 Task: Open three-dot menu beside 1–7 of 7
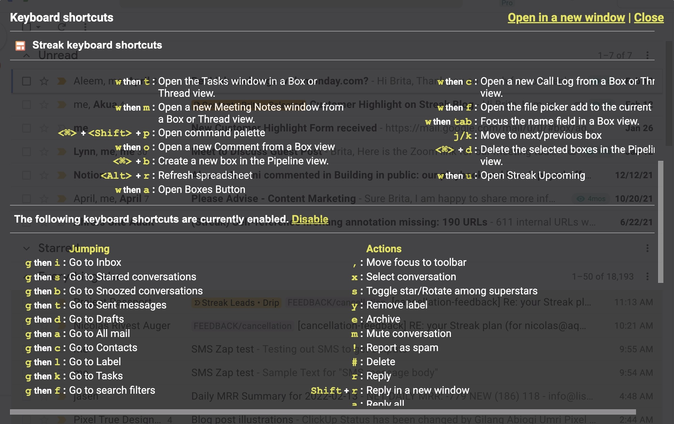click(x=647, y=55)
